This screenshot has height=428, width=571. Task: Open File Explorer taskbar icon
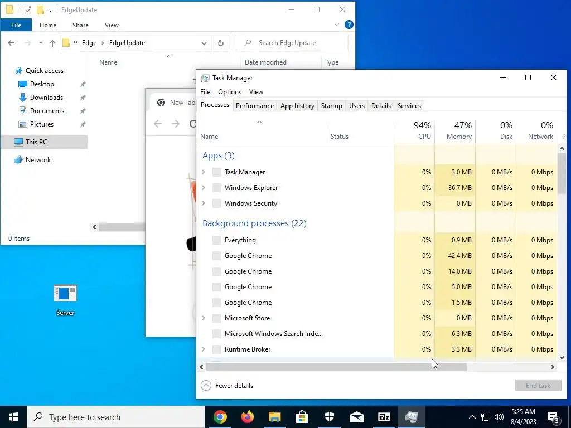pyautogui.click(x=275, y=417)
